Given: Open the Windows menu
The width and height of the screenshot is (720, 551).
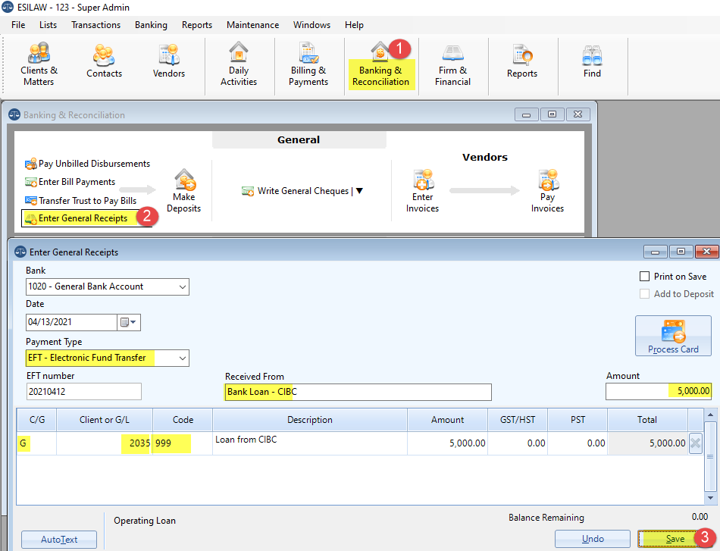Looking at the screenshot, I should (311, 25).
